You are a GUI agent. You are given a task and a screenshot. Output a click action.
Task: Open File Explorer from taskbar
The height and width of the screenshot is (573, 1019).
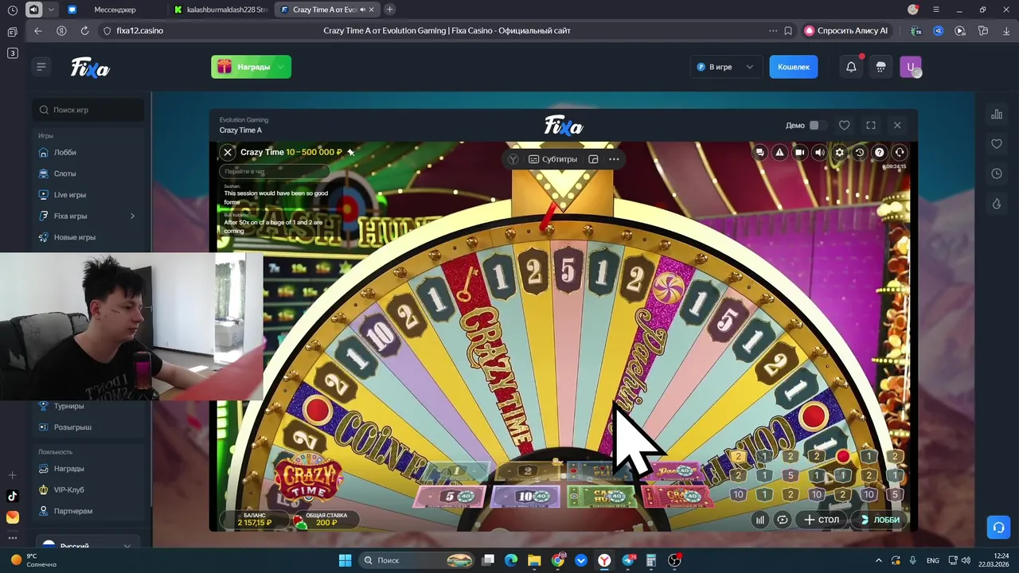coord(534,560)
